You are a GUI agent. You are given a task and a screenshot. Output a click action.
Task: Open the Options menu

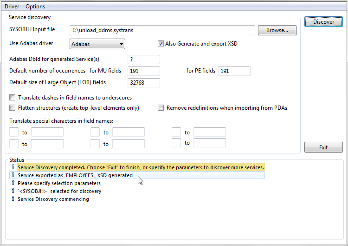(35, 7)
